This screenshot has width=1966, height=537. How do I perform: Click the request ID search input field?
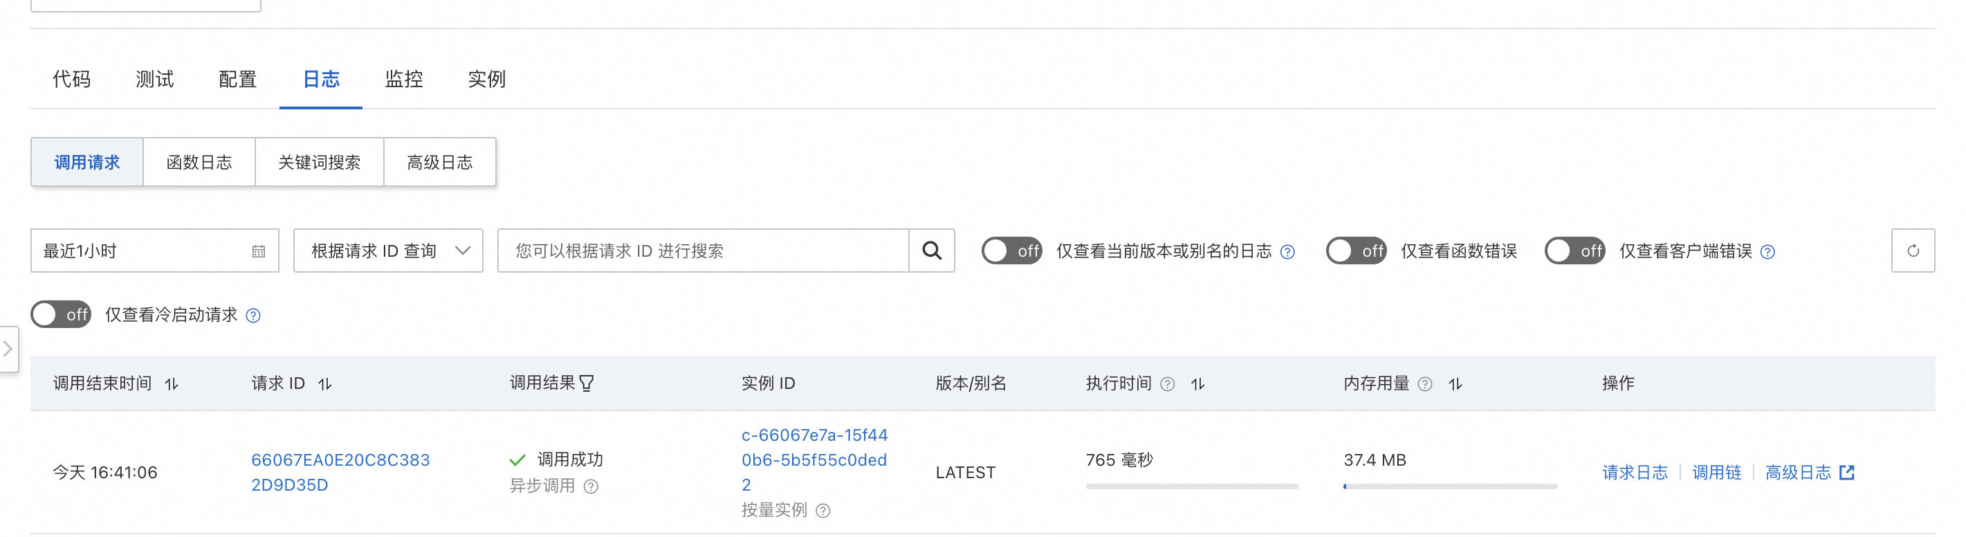(x=702, y=251)
